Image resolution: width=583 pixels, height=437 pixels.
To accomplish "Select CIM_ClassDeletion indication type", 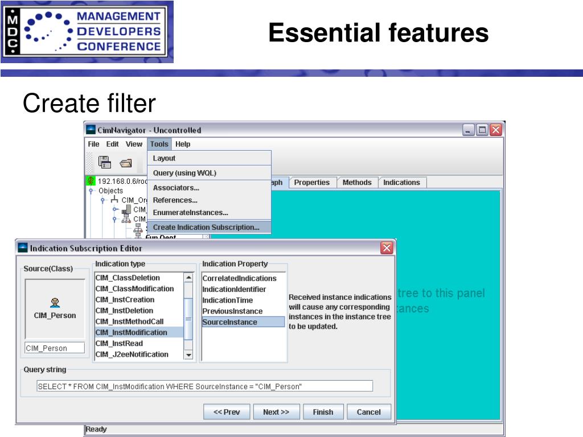I will tap(139, 278).
